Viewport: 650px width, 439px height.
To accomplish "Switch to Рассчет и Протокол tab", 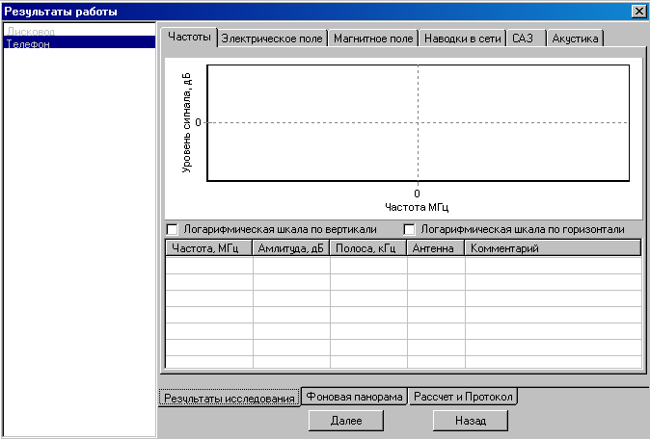I will click(x=463, y=397).
